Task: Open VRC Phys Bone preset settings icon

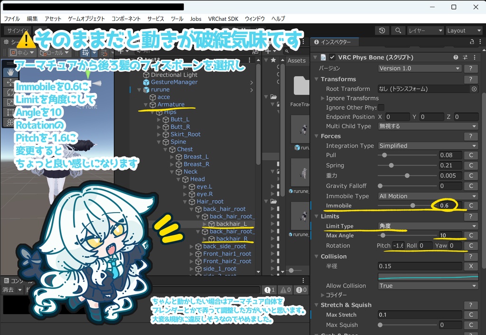Action: 465,57
